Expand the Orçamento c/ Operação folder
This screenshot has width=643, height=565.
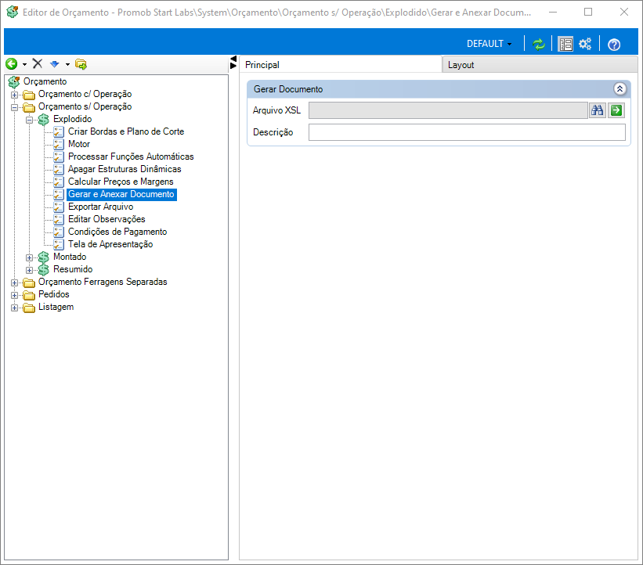coord(14,95)
